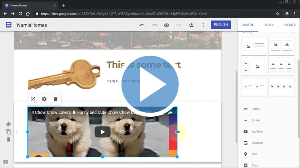Click the large blue play overlay button
Viewport: 300px width, 168px height.
[150, 86]
